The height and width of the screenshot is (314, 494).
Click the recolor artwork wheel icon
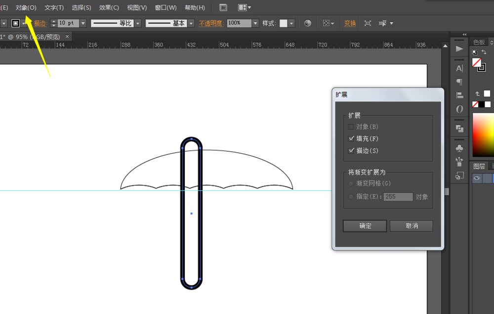point(308,23)
